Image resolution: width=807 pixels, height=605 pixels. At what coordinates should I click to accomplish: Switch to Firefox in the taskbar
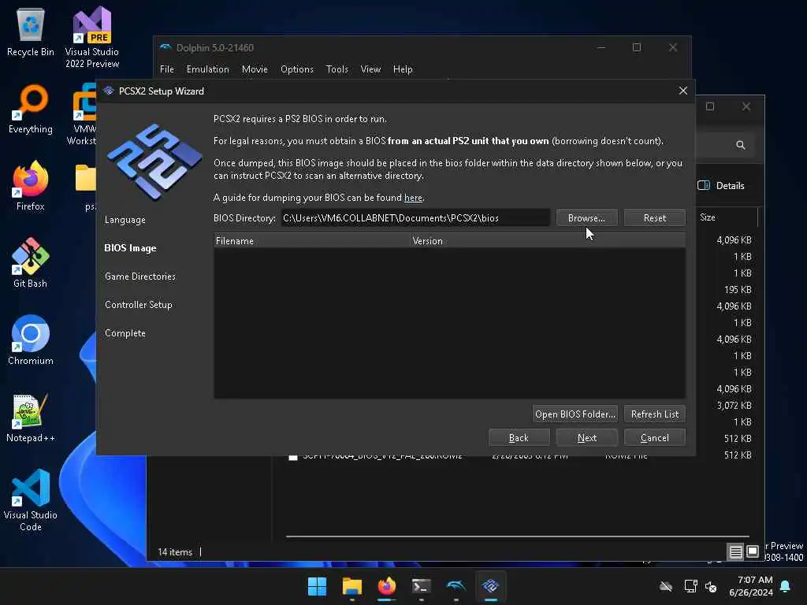point(386,586)
